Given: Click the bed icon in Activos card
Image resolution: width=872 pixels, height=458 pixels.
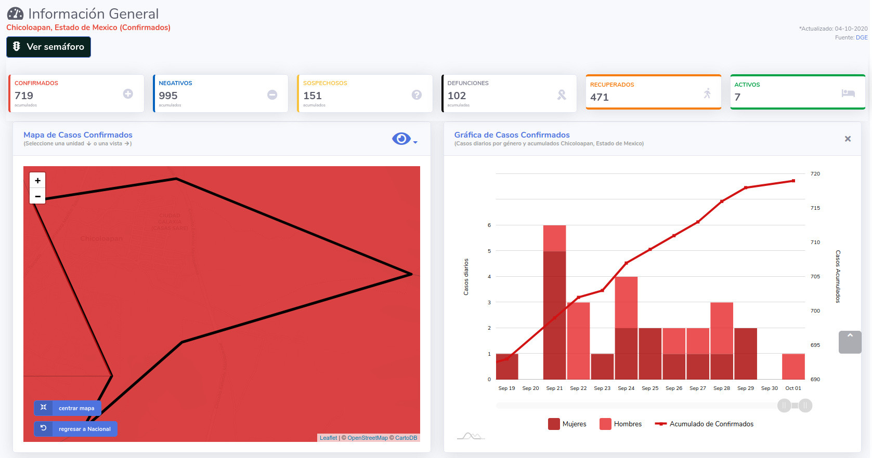Looking at the screenshot, I should [848, 93].
